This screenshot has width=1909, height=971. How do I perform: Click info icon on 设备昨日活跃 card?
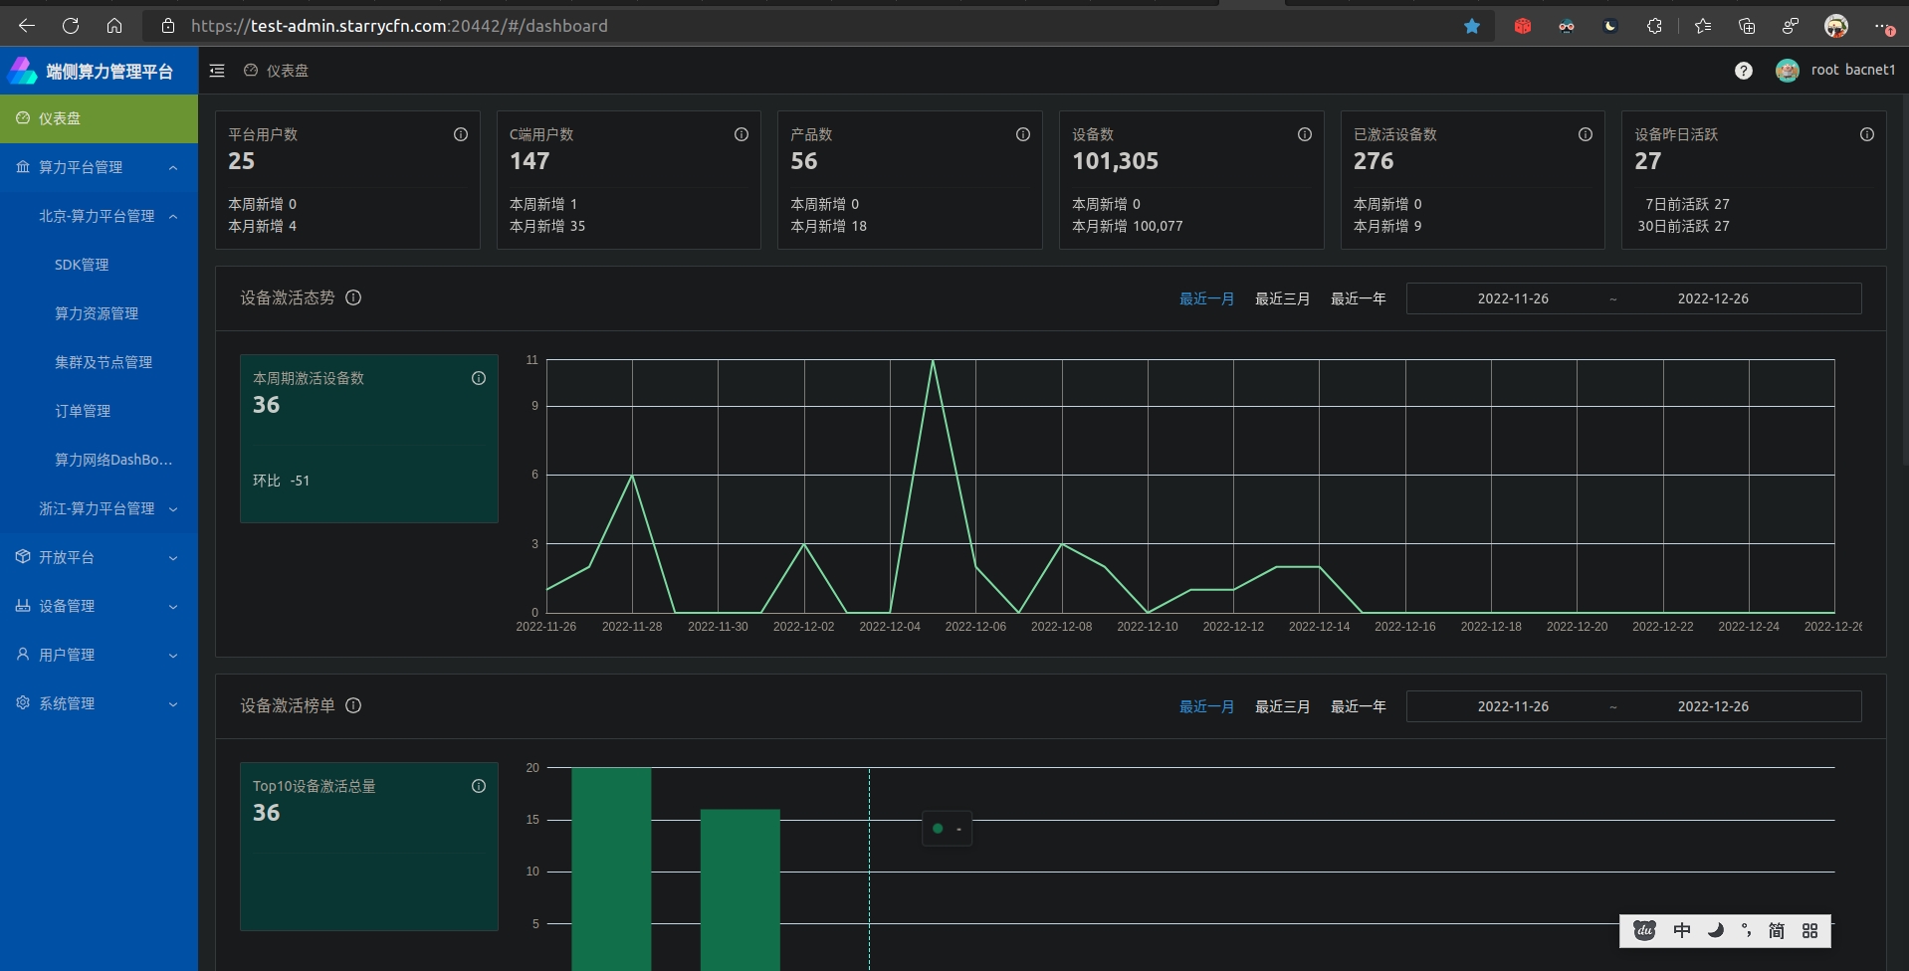(x=1867, y=134)
